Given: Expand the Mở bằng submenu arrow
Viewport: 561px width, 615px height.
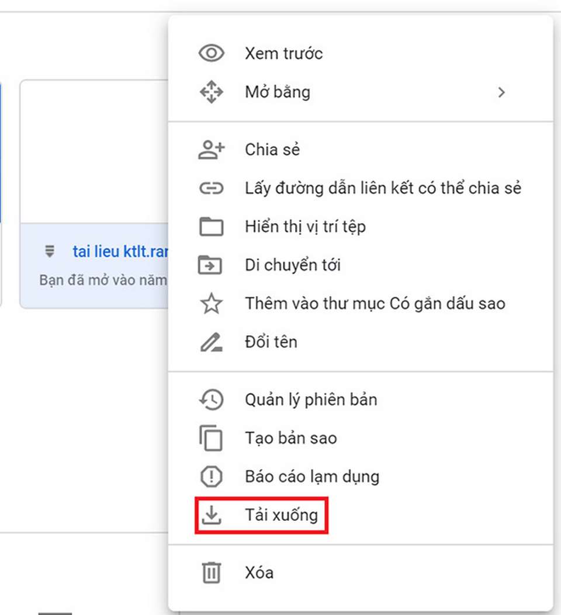Looking at the screenshot, I should tap(501, 92).
